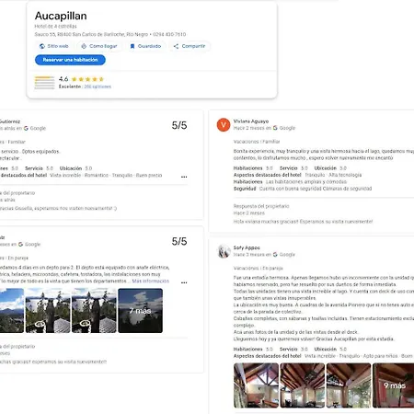View the mountain landscape photo thumbnail

point(12,311)
